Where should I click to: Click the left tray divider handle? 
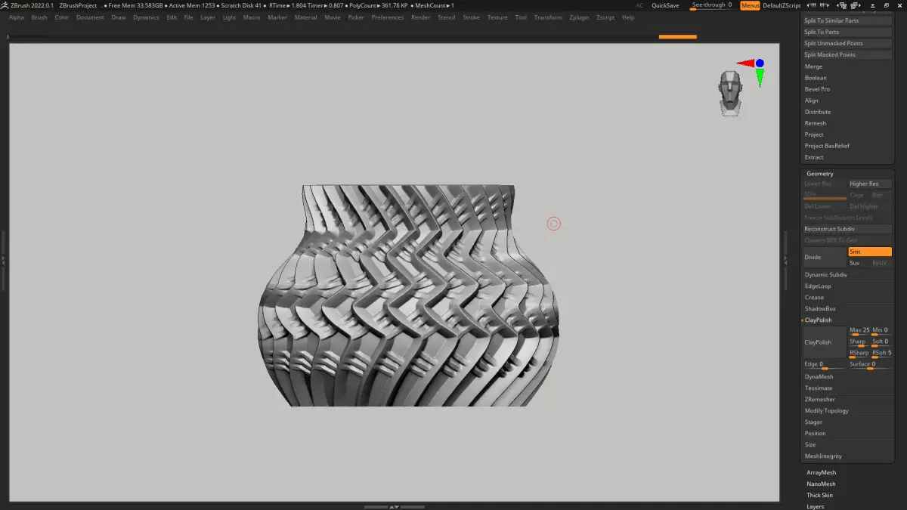3,259
